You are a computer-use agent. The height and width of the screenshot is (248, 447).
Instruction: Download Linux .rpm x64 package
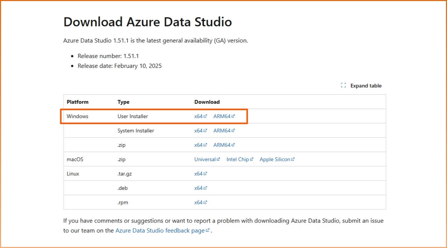coord(201,202)
